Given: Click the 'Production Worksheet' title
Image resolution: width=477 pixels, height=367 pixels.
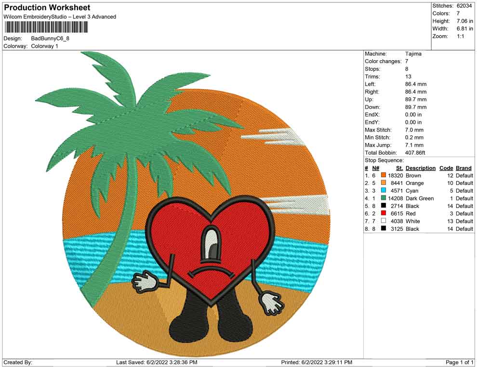Looking at the screenshot, I should click(47, 8).
